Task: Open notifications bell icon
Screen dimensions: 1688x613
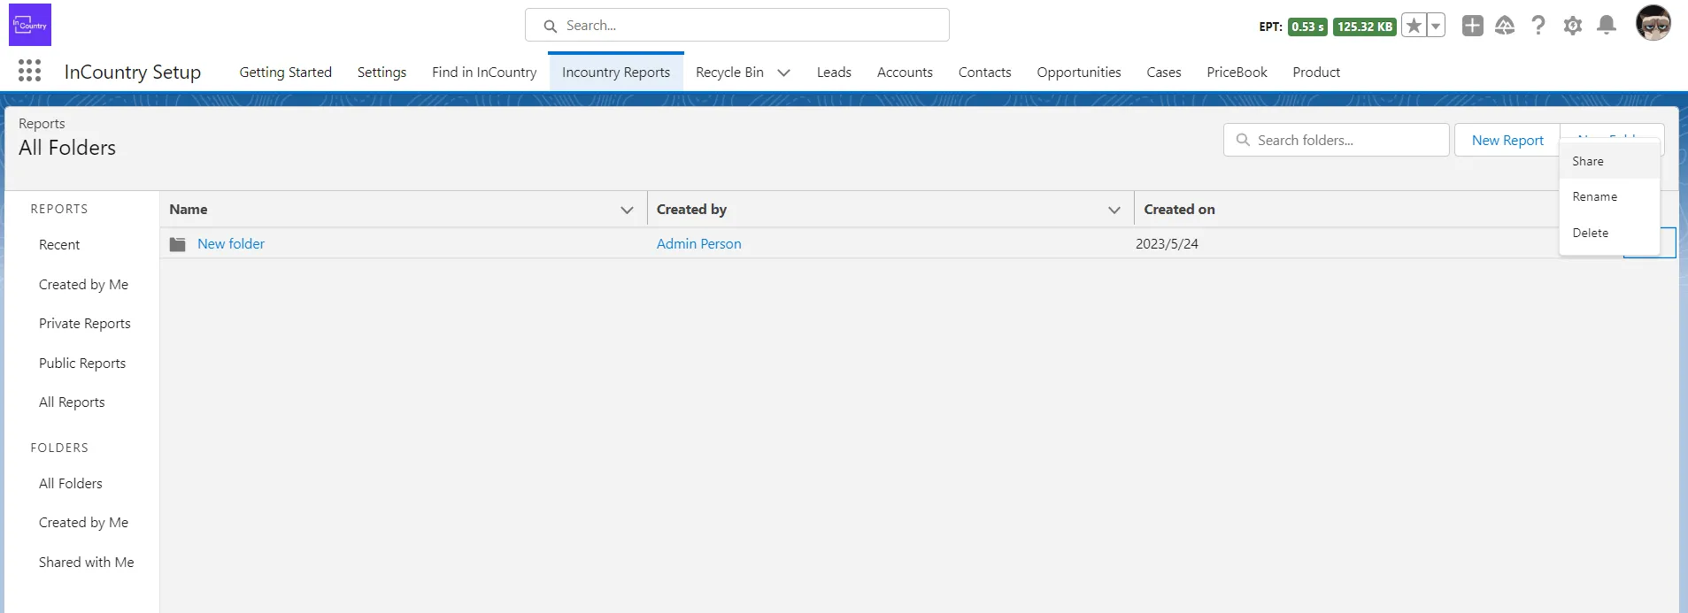Action: [1606, 26]
